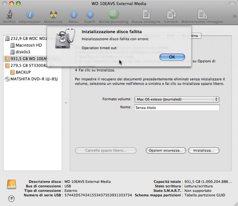Image resolution: width=238 pixels, height=206 pixels.
Task: Click 'Non supportato' S.M.A.R.T. status
Action: click(x=198, y=191)
